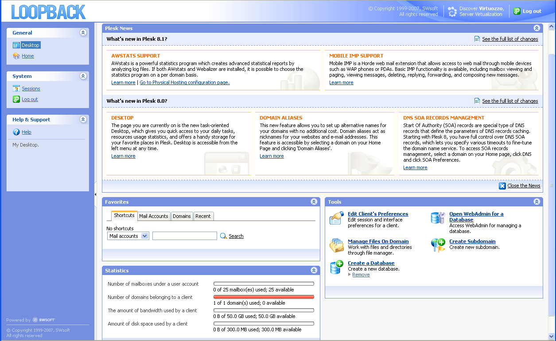Image resolution: width=556 pixels, height=341 pixels.
Task: Click the Close the News X icon
Action: coord(502,186)
